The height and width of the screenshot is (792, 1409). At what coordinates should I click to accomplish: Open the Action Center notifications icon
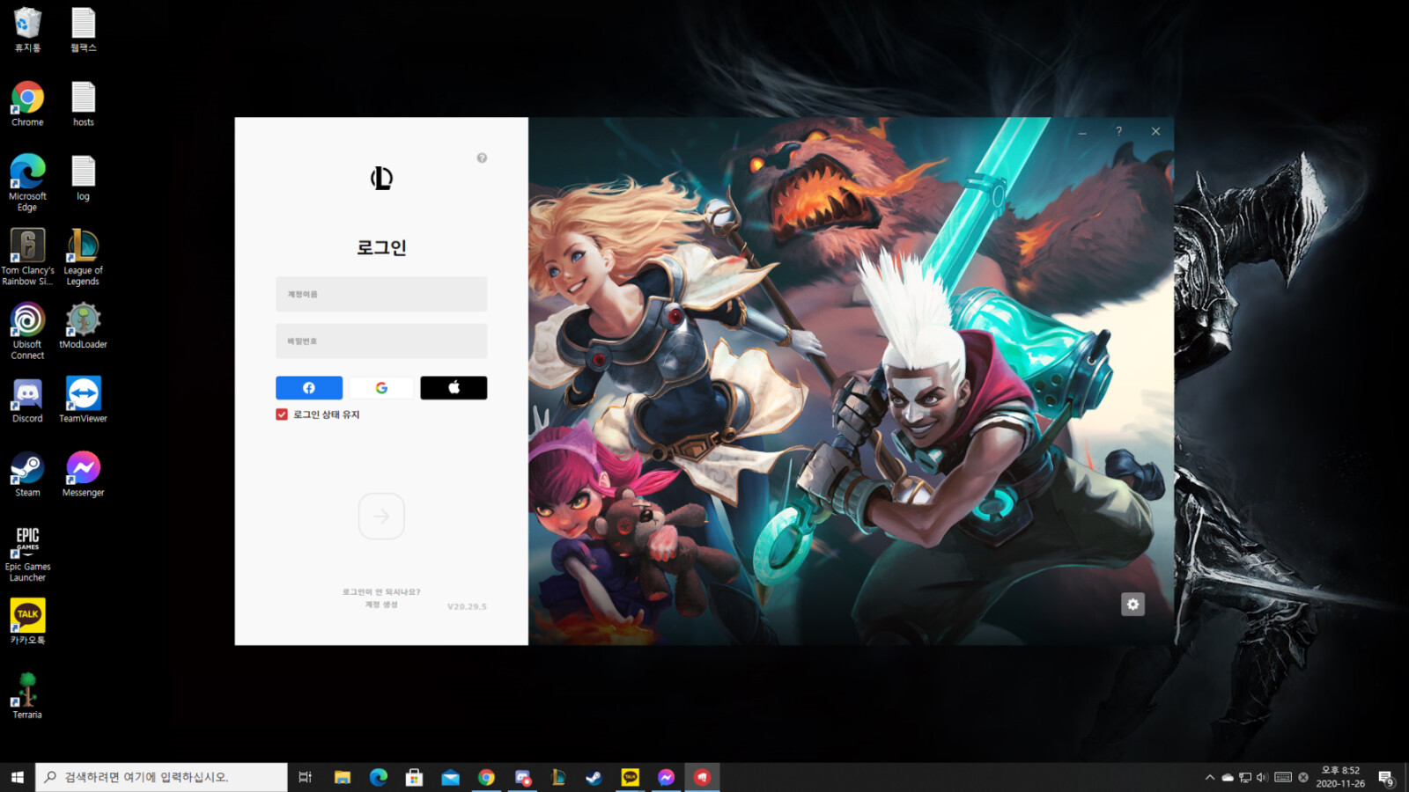[1386, 778]
